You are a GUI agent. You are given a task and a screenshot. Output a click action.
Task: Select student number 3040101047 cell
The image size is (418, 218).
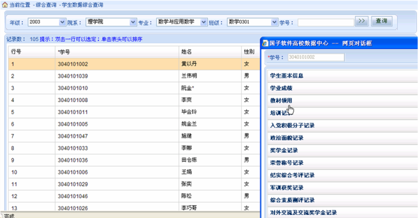pyautogui.click(x=117, y=136)
